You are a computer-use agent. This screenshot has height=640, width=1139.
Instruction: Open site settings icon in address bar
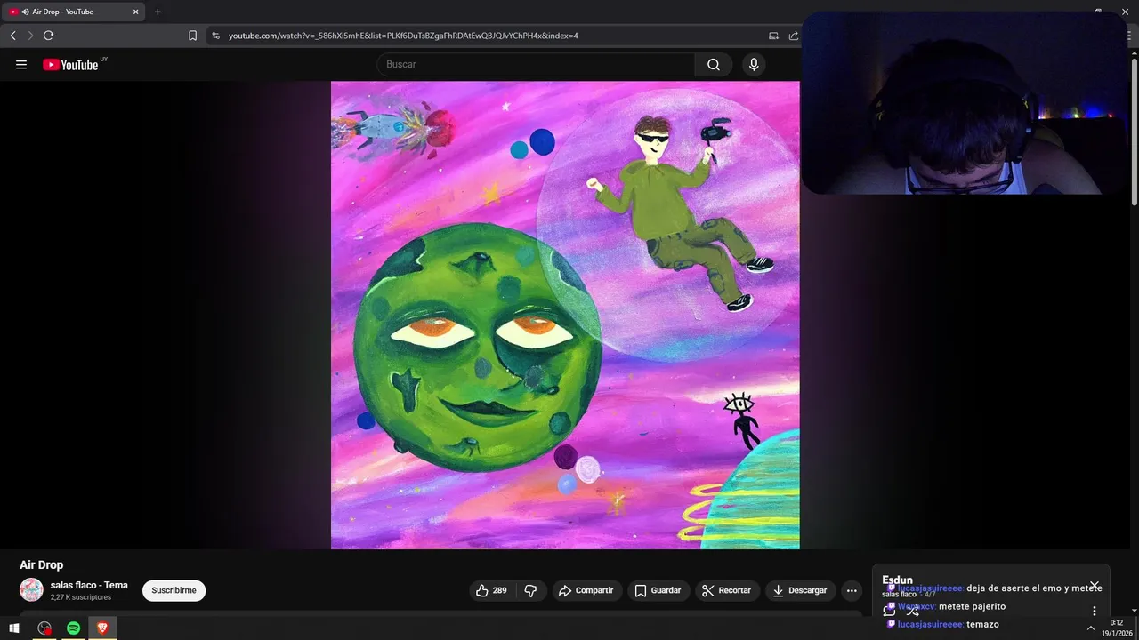point(215,36)
